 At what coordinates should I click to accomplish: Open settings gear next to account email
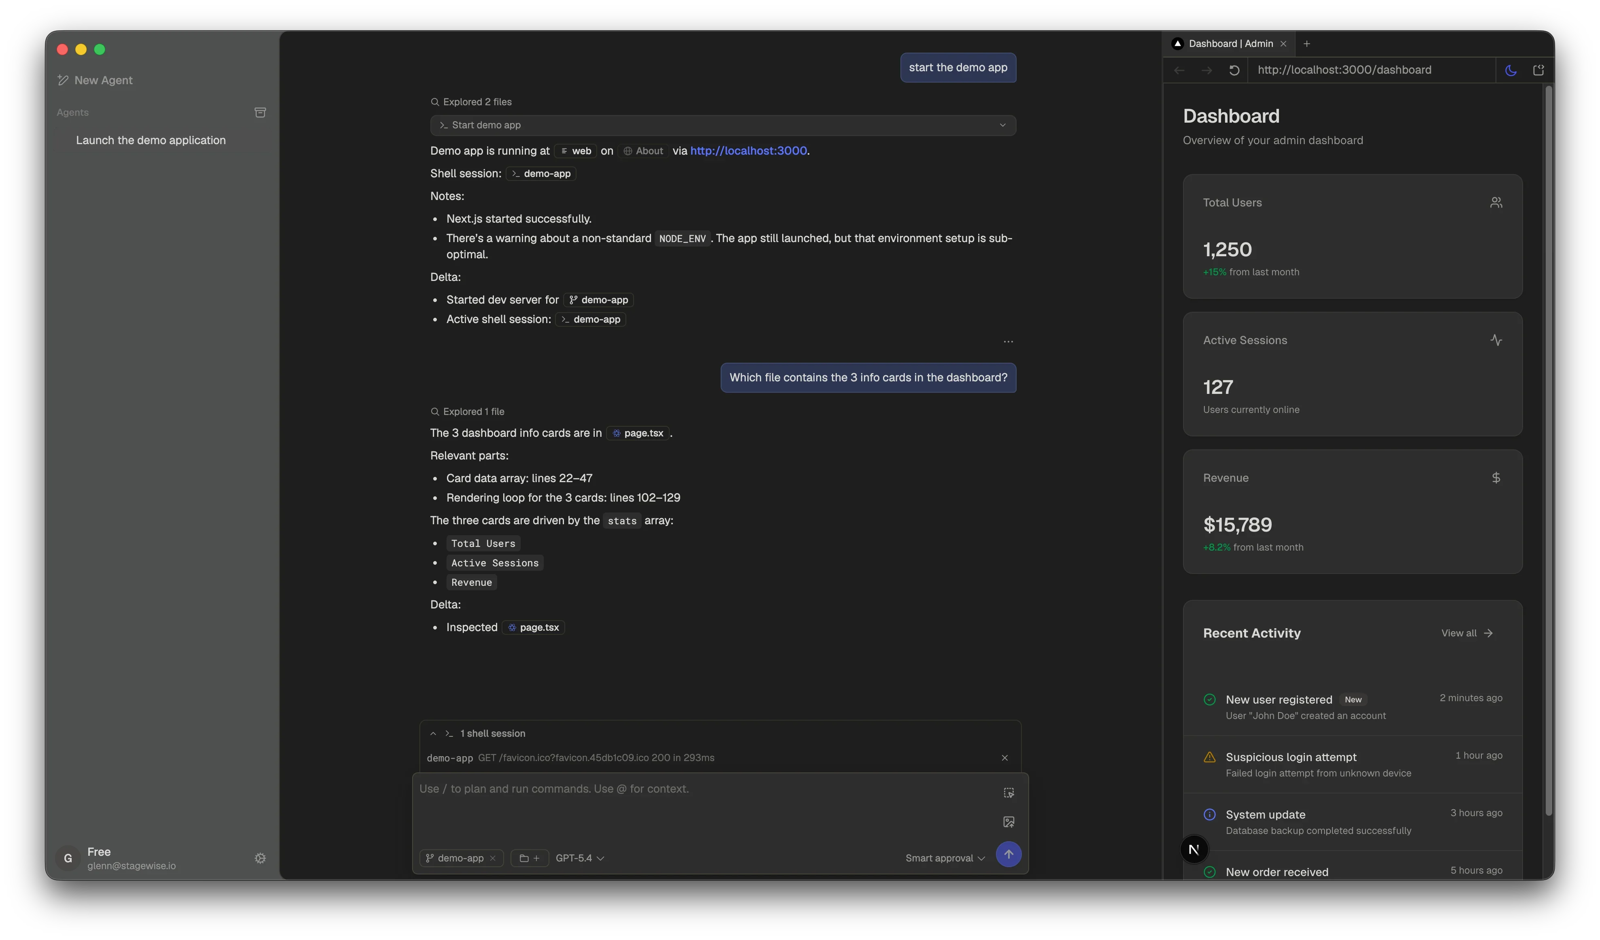click(260, 858)
